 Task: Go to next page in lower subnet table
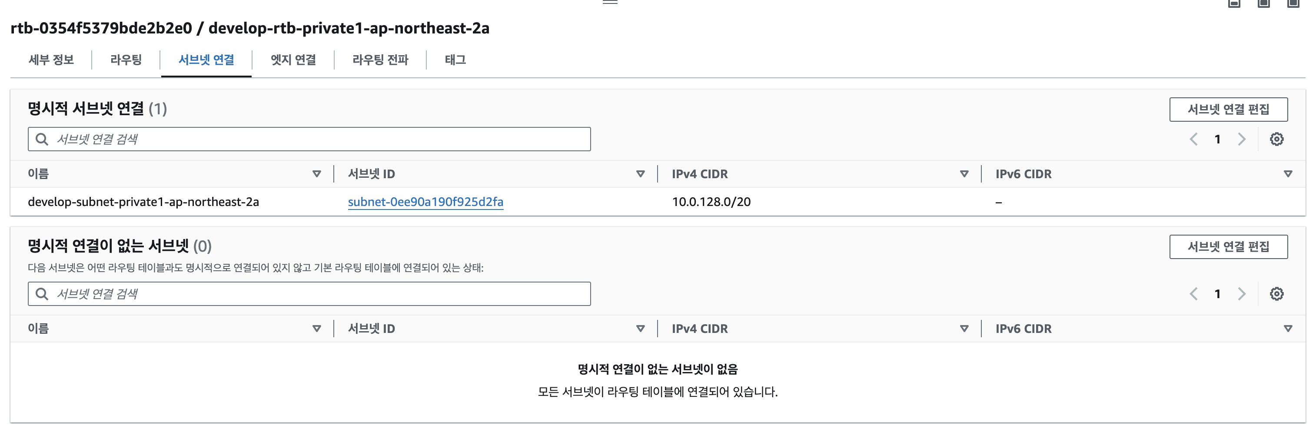click(1241, 294)
